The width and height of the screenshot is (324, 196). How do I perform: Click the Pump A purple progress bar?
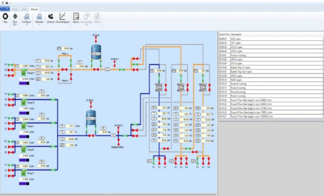coord(24,137)
